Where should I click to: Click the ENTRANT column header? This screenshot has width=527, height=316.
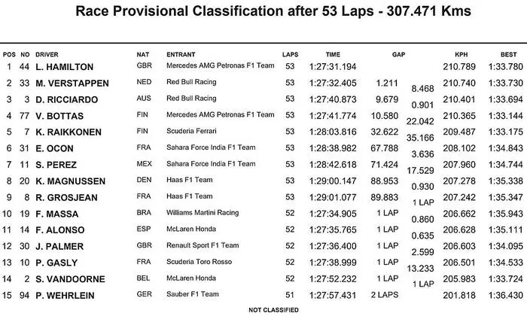(181, 55)
